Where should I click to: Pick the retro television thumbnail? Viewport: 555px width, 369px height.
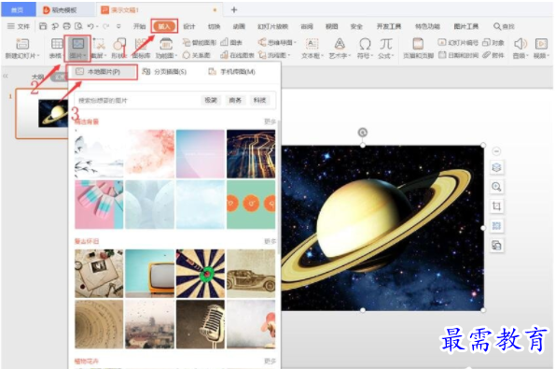tap(150, 274)
